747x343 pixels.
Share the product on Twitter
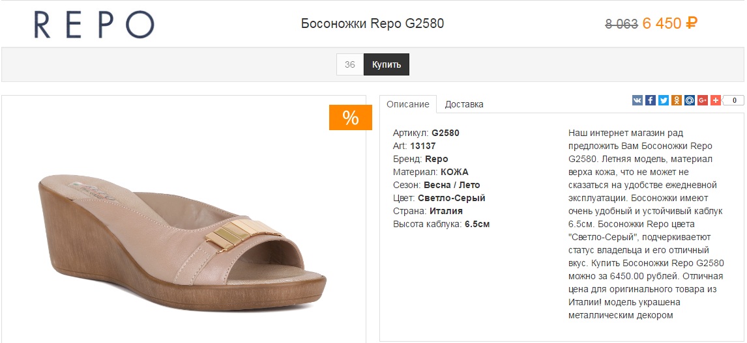pyautogui.click(x=663, y=100)
